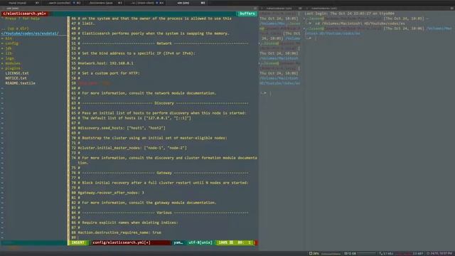Click 'Require explicit names when deleting indices' comment

click(128, 223)
